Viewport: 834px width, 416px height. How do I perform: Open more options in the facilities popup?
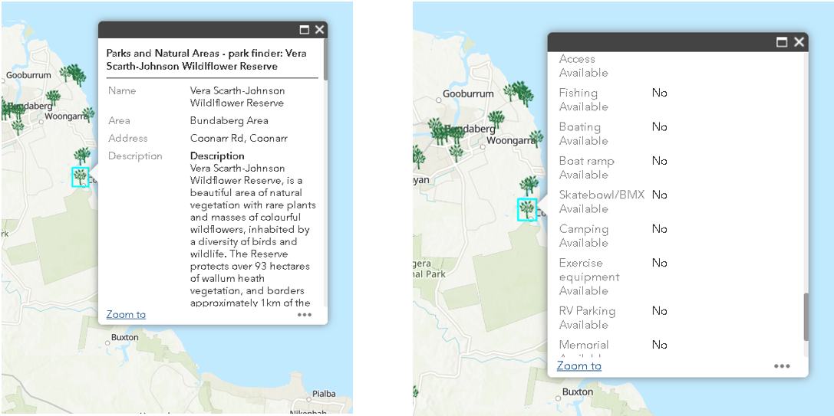coord(782,366)
